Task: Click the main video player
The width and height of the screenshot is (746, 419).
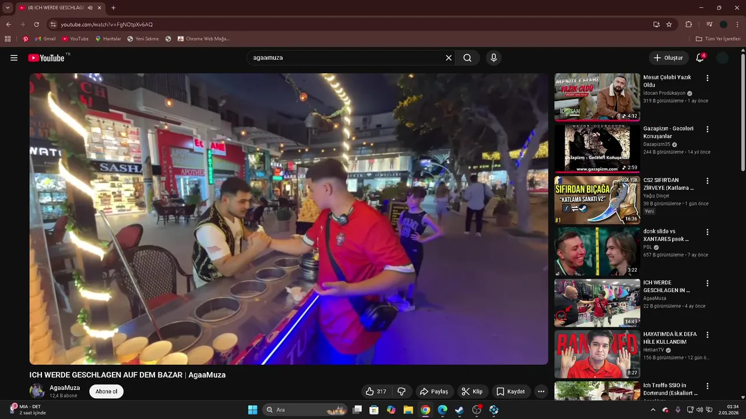Action: [288, 219]
